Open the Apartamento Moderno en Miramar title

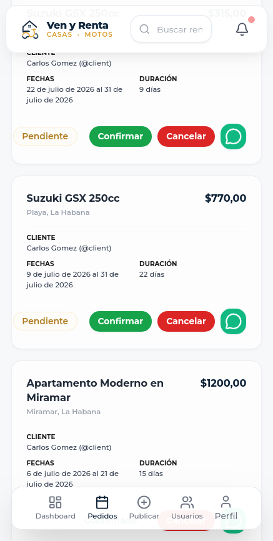tap(95, 390)
